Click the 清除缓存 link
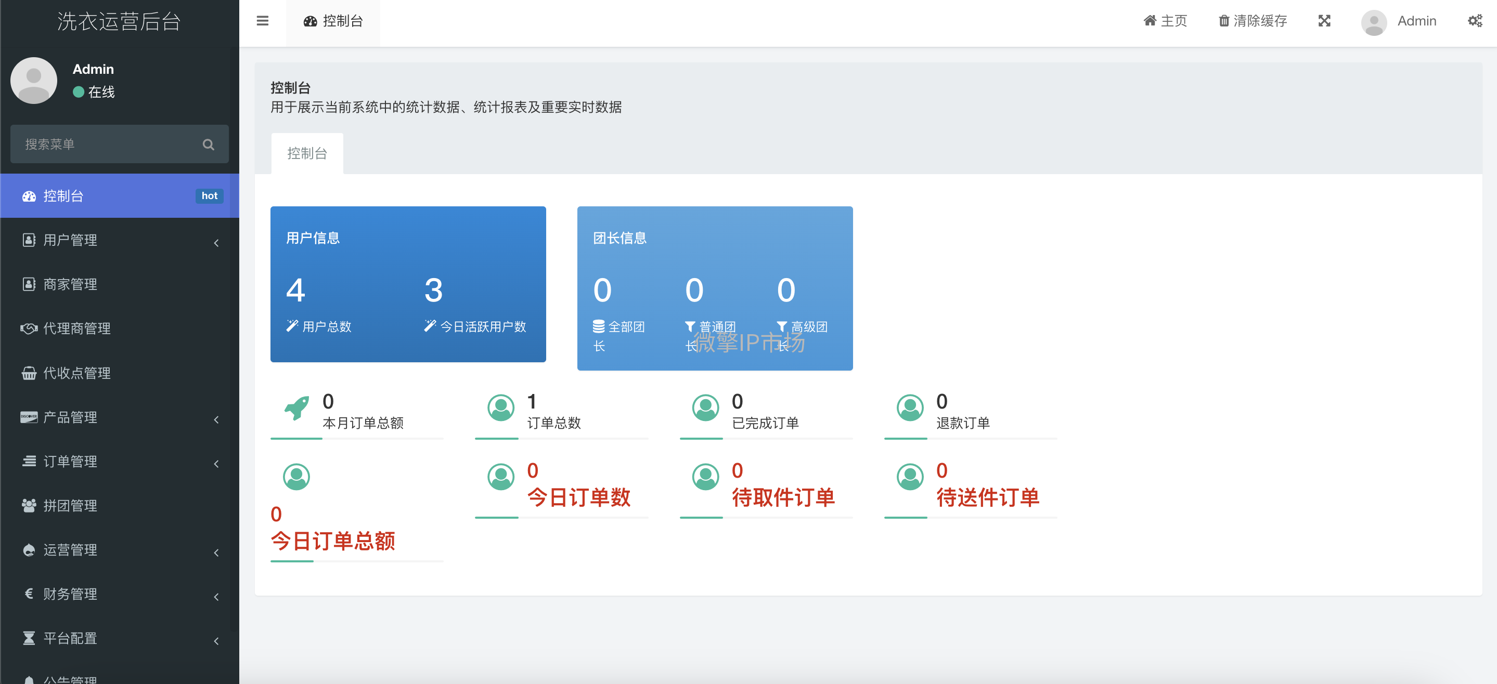 pos(1253,21)
